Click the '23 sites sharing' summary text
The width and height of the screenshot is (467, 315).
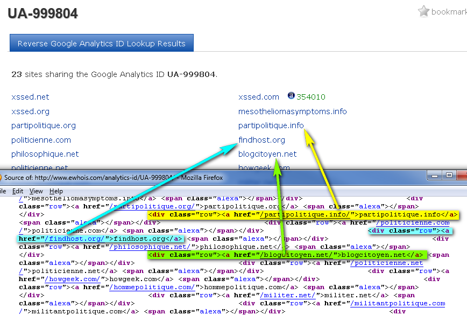(x=115, y=74)
